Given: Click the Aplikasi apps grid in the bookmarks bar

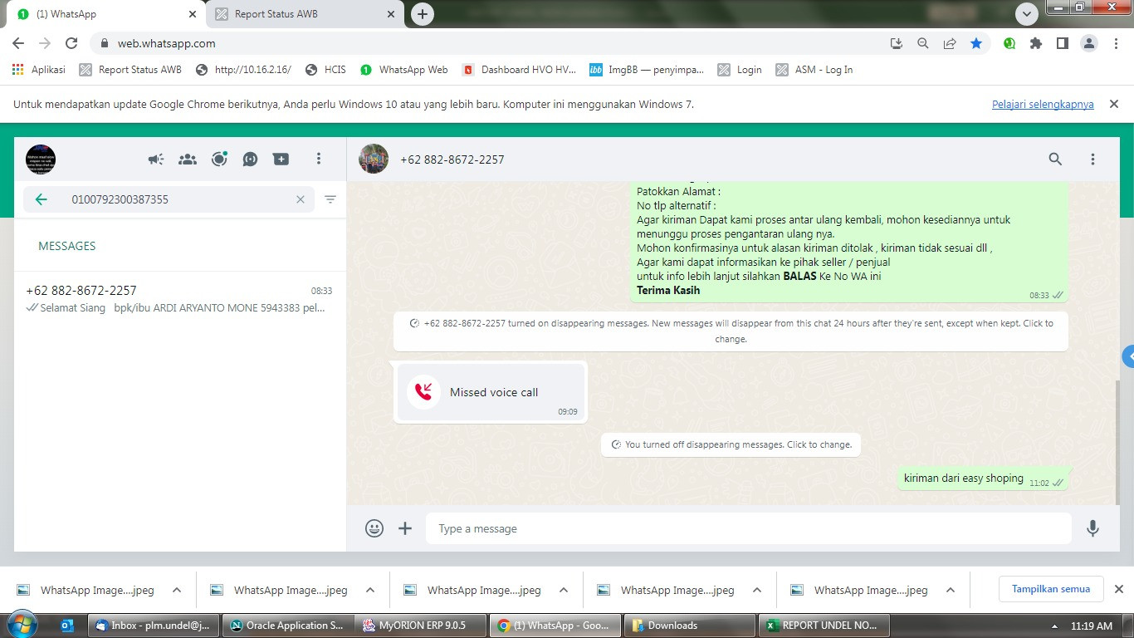Looking at the screenshot, I should coord(38,70).
